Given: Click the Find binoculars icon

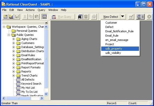Looking at the screenshot, I should [x=80, y=17].
